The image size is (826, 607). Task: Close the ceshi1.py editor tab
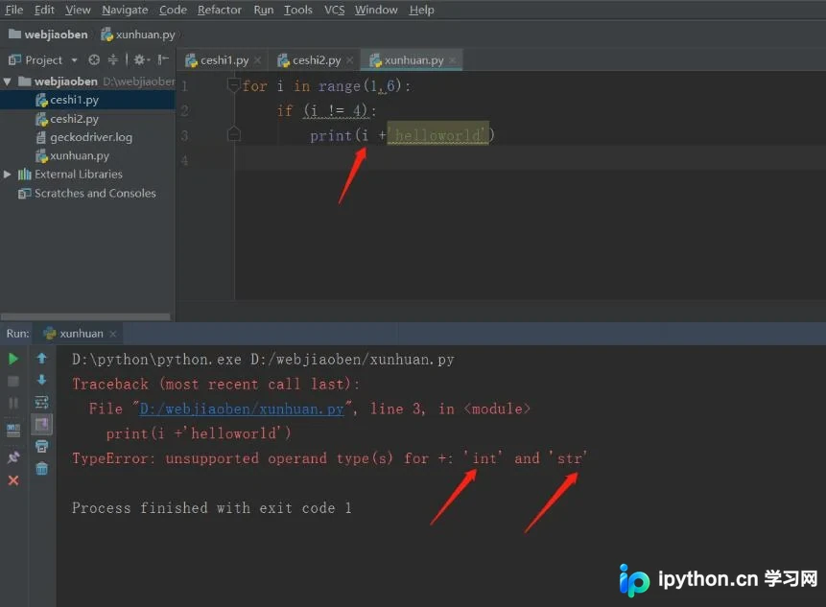(258, 60)
